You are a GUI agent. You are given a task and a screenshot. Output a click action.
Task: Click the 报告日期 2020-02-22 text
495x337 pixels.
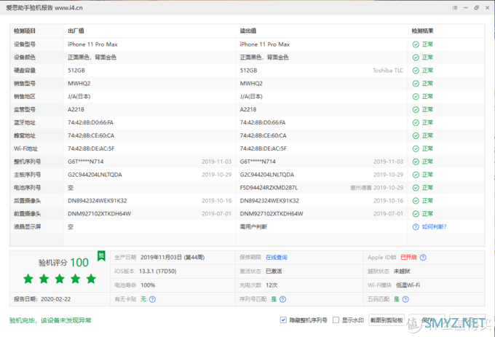tap(42, 299)
